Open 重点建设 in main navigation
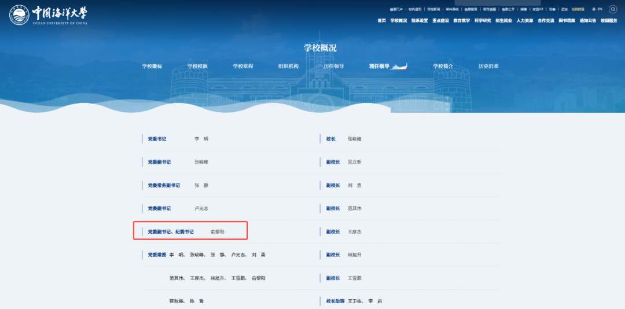 [x=441, y=21]
